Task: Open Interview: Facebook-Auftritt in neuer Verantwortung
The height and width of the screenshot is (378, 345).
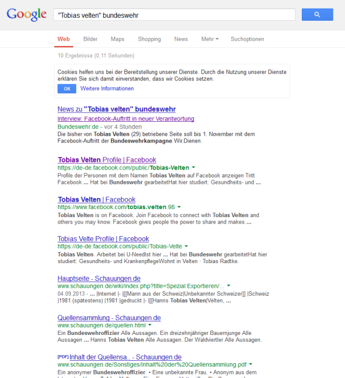Action: pyautogui.click(x=126, y=118)
